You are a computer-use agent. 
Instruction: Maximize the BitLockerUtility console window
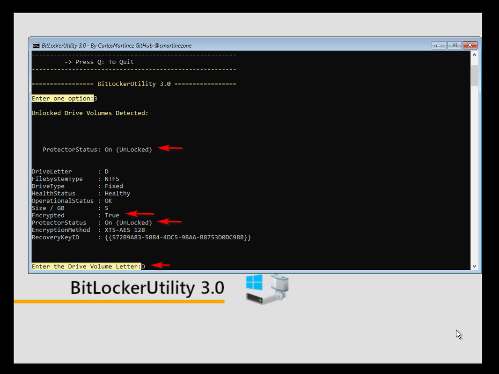[x=454, y=45]
